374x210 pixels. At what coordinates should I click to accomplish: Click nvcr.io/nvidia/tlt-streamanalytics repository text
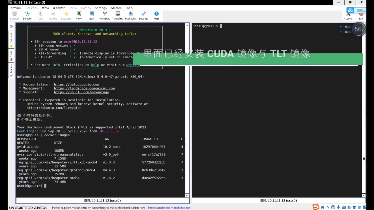coord(50,154)
